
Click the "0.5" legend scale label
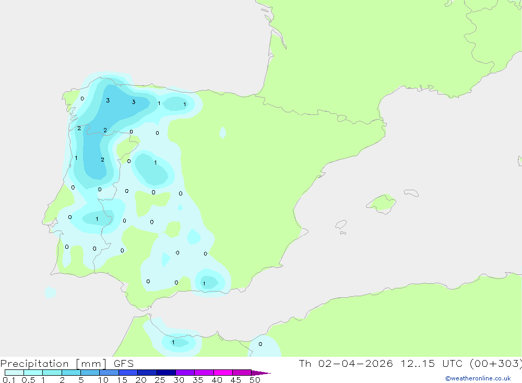pos(28,380)
